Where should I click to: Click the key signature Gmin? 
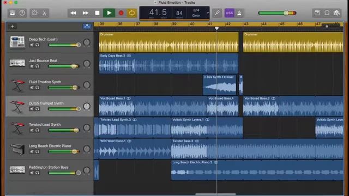pos(196,16)
